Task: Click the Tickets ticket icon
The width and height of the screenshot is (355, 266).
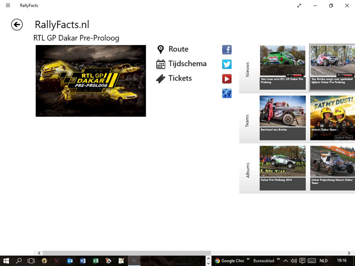Action: tap(160, 79)
